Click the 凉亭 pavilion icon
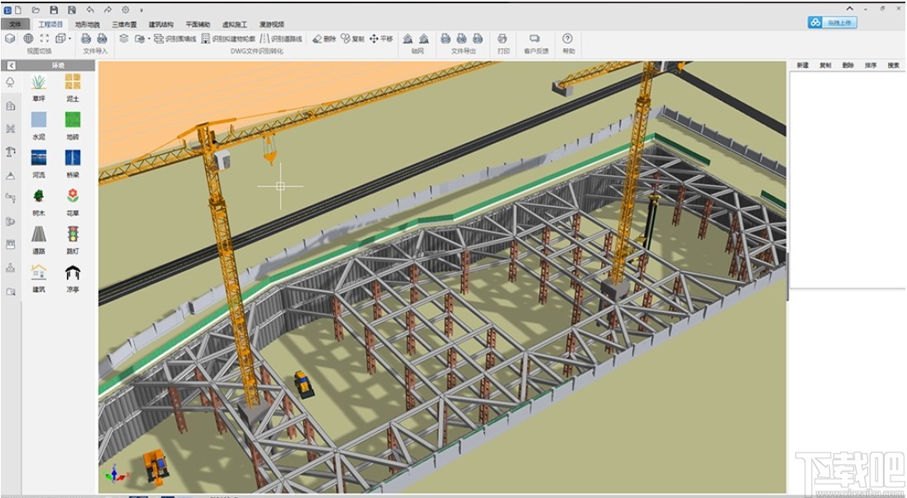The width and height of the screenshot is (907, 498). point(73,273)
